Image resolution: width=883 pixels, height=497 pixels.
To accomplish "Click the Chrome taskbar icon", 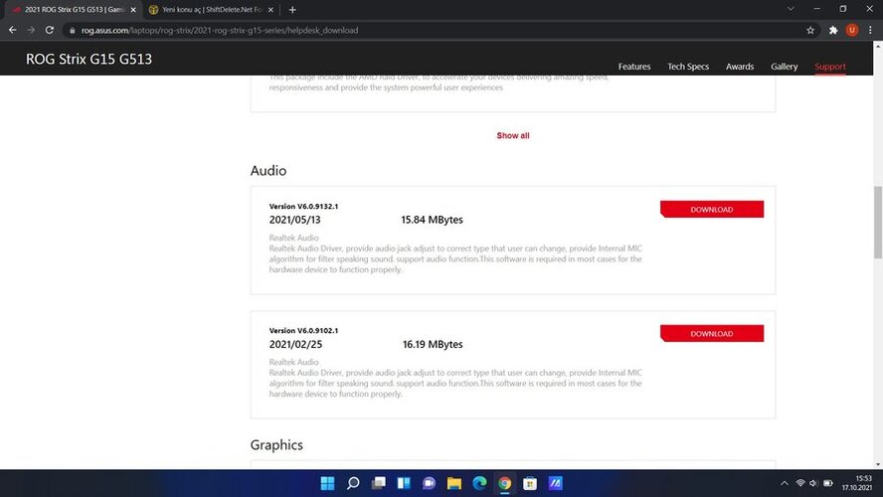I will coord(504,483).
